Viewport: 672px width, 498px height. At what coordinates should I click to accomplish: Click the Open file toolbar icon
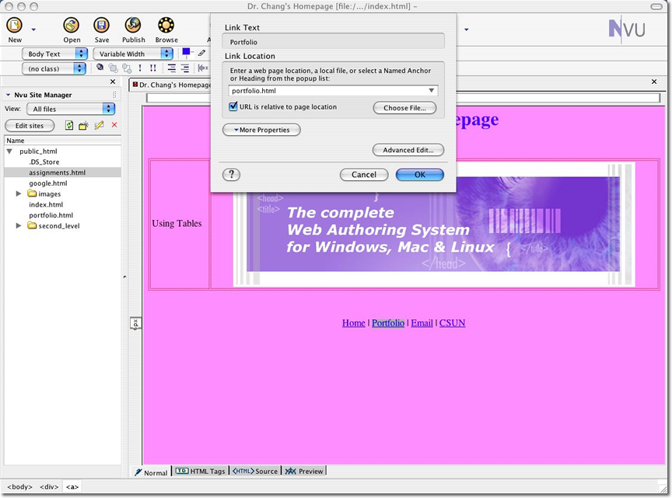tap(71, 26)
